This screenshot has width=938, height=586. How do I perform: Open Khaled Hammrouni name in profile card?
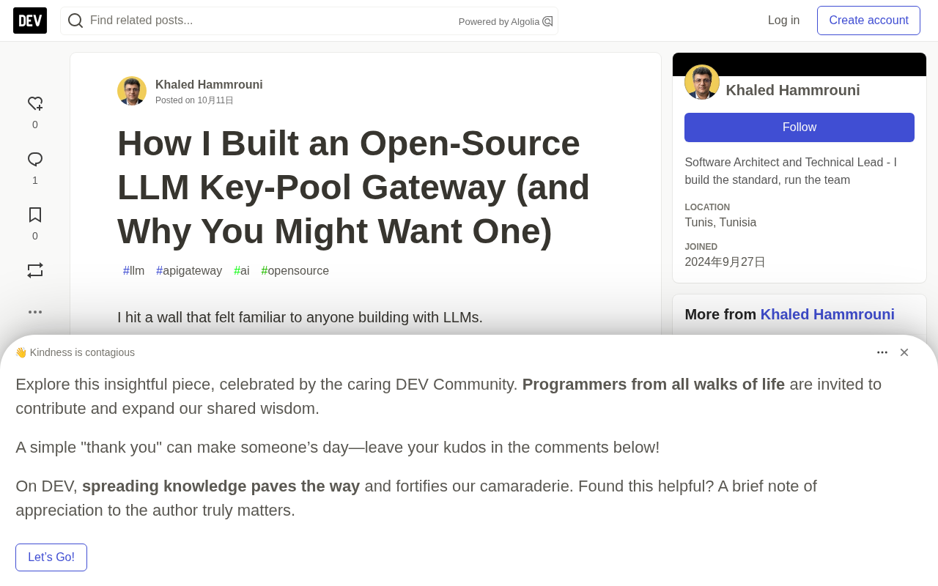[x=793, y=90]
